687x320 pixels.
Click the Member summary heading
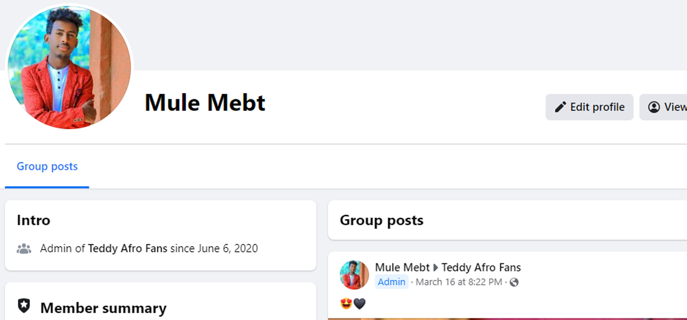103,308
